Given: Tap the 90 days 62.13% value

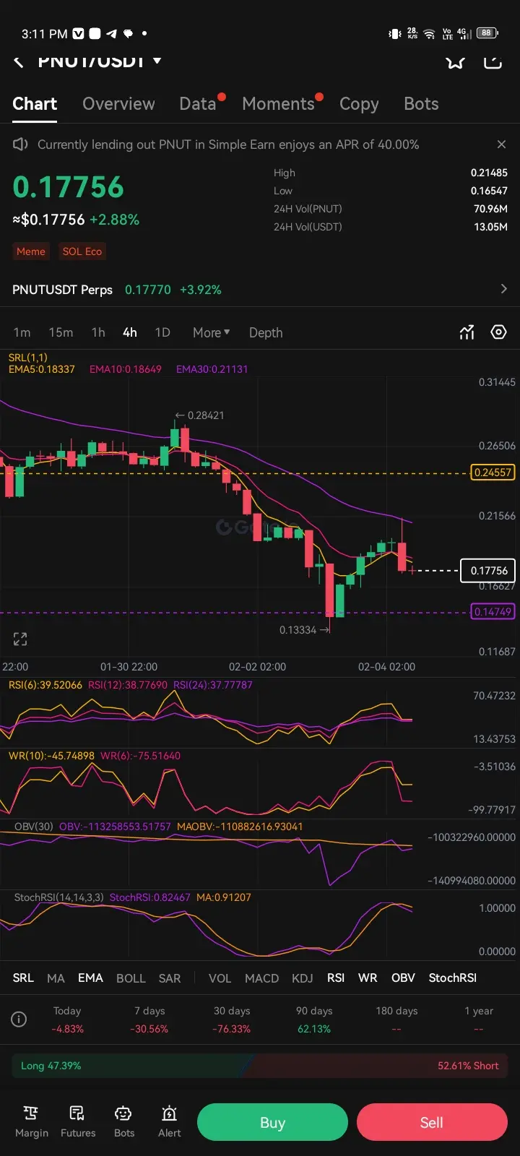Looking at the screenshot, I should click(x=314, y=1029).
